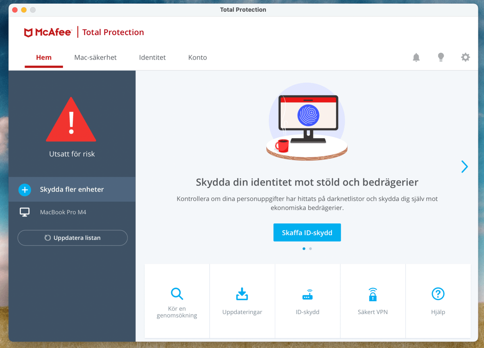The image size is (484, 348).
Task: Click the blue plus icon for more devices
Action: 25,190
